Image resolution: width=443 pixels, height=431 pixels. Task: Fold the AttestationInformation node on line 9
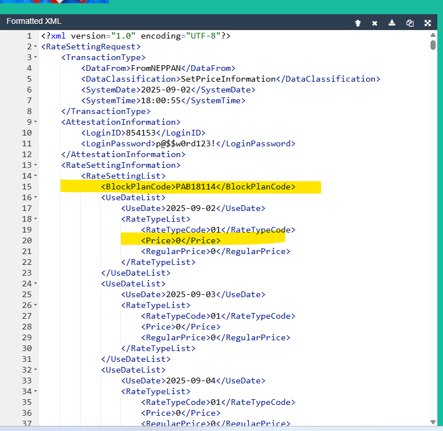pyautogui.click(x=35, y=122)
